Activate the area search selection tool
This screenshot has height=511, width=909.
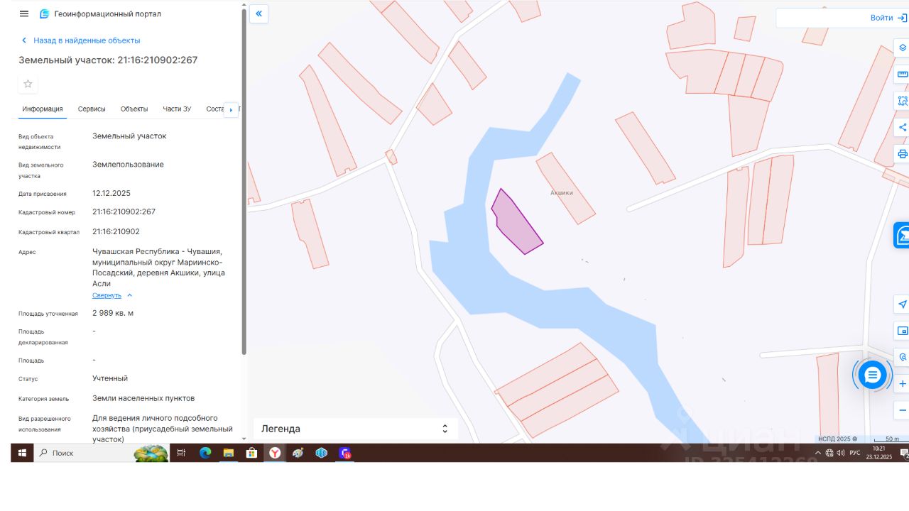[903, 101]
